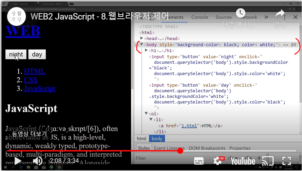The height and width of the screenshot is (171, 302).
Task: Click the share arrow icon
Action: coord(280,13)
